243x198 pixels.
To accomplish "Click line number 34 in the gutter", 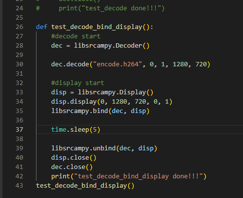I will coord(19,102).
